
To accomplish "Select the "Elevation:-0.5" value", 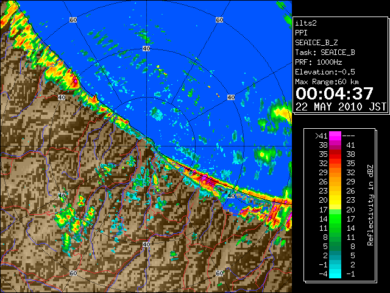I will pyautogui.click(x=325, y=72).
